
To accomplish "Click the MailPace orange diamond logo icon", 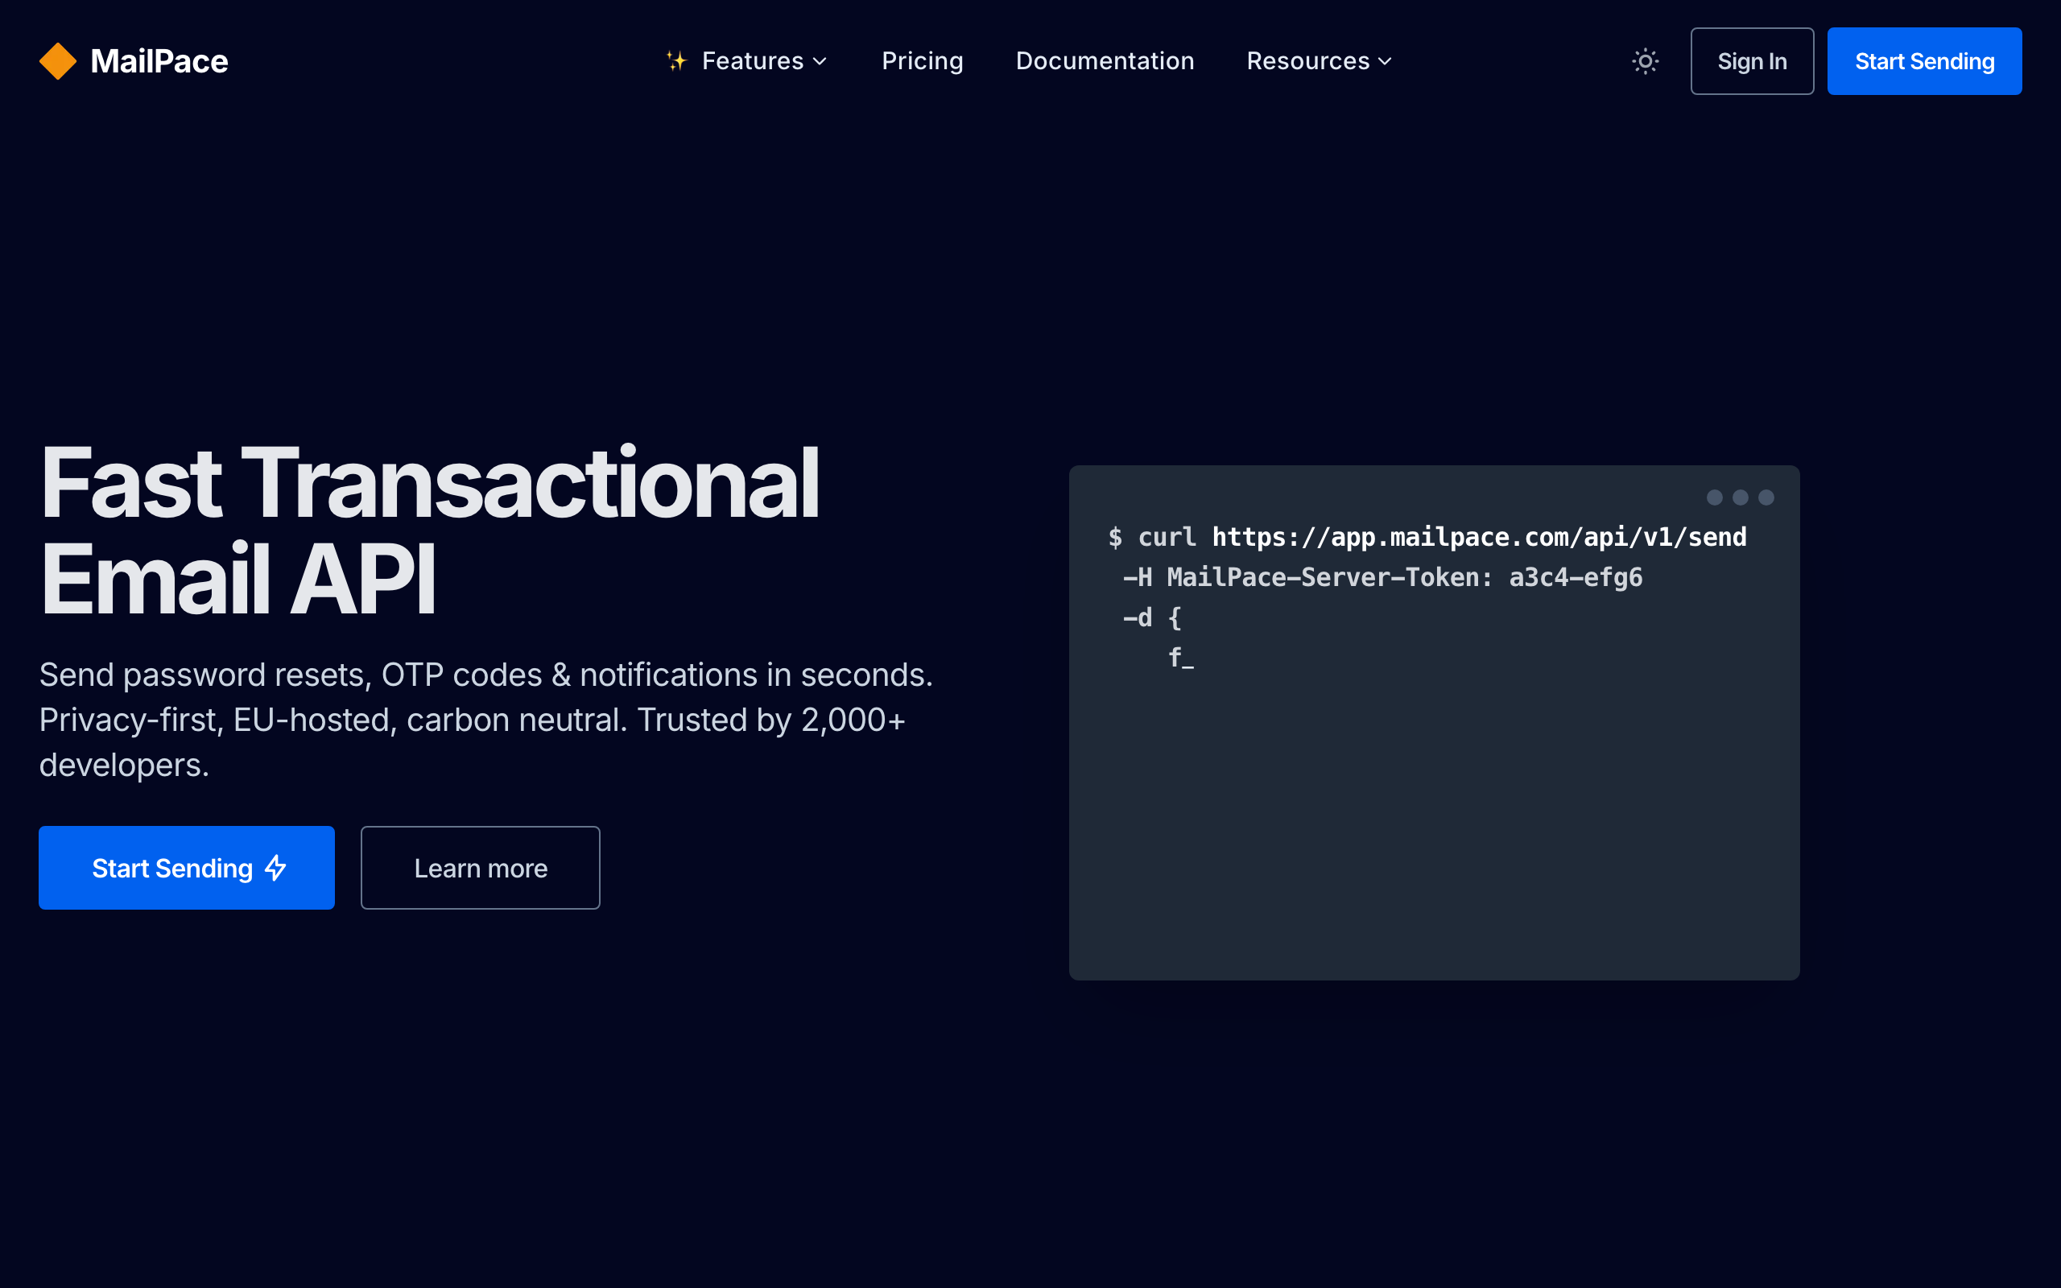I will (57, 60).
